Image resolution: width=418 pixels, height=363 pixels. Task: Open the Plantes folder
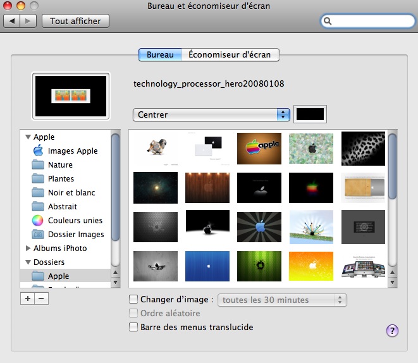(53, 178)
